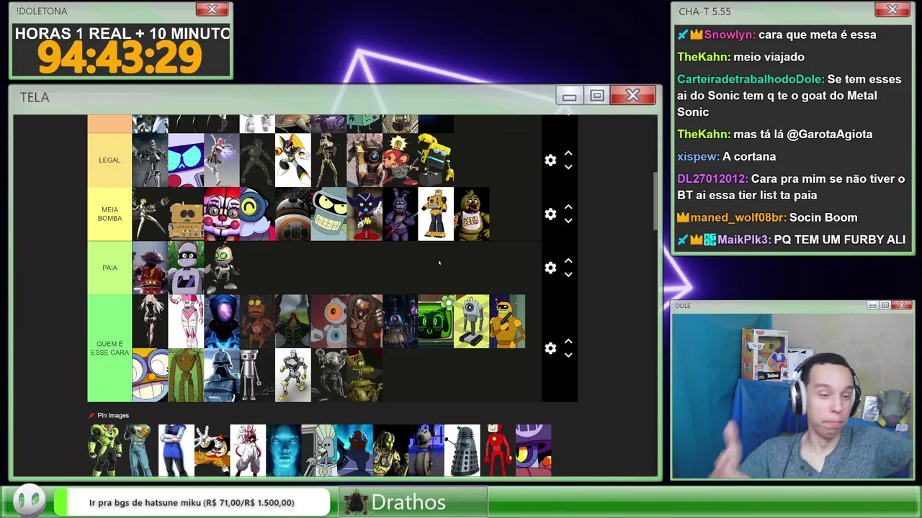Image resolution: width=922 pixels, height=518 pixels.
Task: Minimize the TELA window
Action: (569, 96)
